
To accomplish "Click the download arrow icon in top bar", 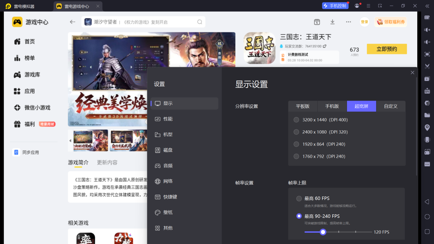I will click(x=332, y=22).
